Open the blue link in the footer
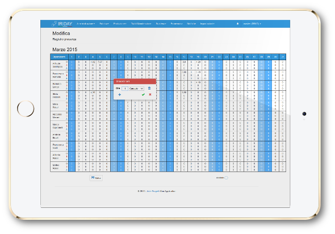 (x=153, y=191)
